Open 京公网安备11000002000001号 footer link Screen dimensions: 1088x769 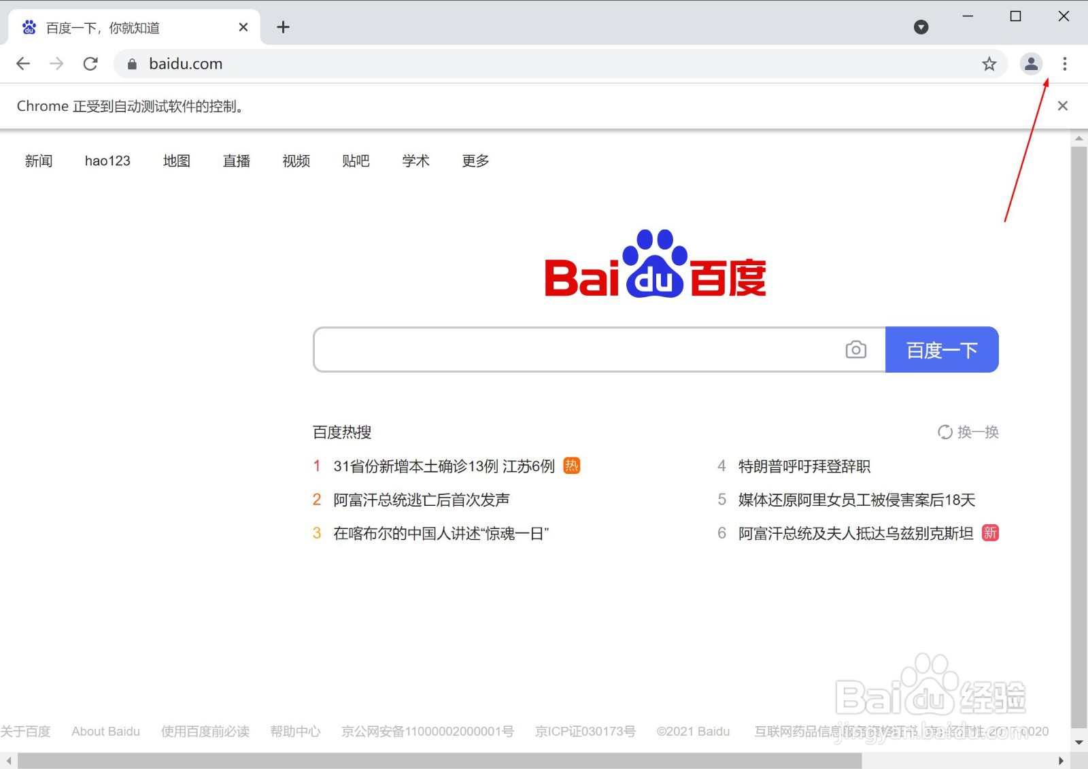tap(428, 732)
